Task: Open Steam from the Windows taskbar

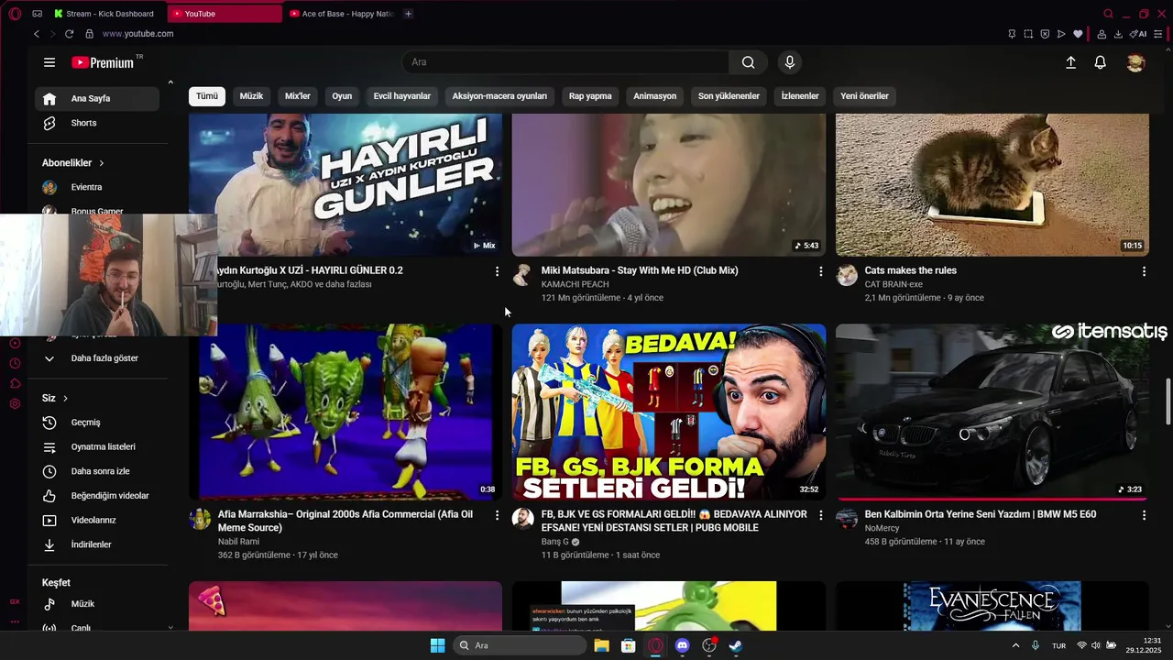Action: [x=735, y=645]
